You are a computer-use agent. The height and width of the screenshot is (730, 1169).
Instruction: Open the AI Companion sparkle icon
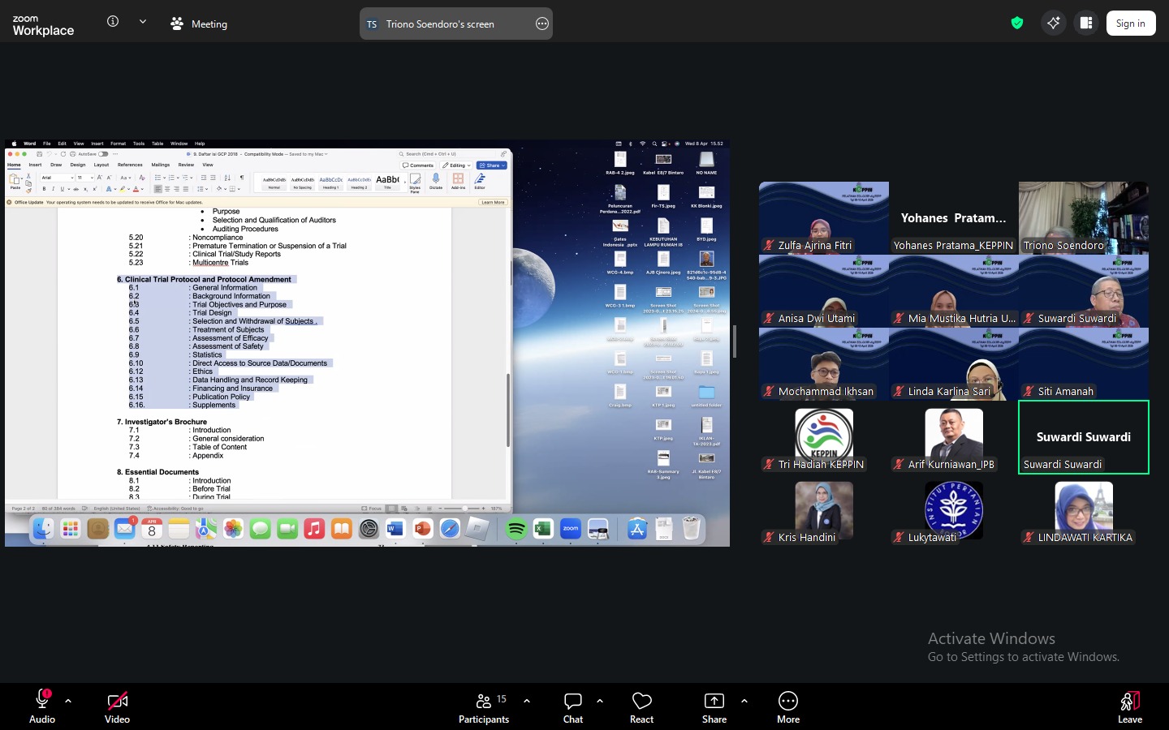pos(1053,24)
